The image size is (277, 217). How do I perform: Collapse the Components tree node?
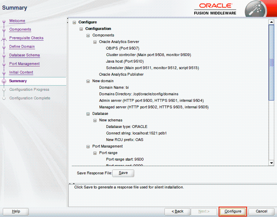88,36
